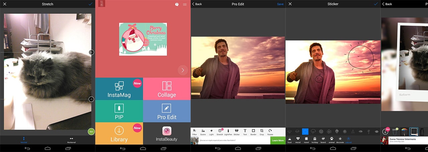Tap Android back button under Sticker screen
Viewport: 428px width, 152px height.
(313, 148)
